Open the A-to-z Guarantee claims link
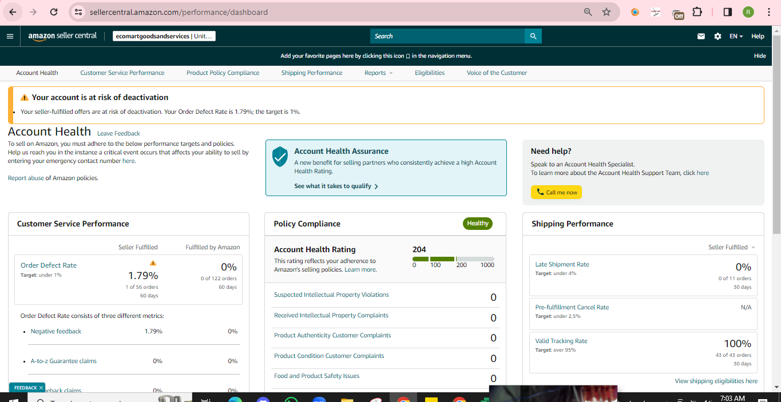 [64, 361]
